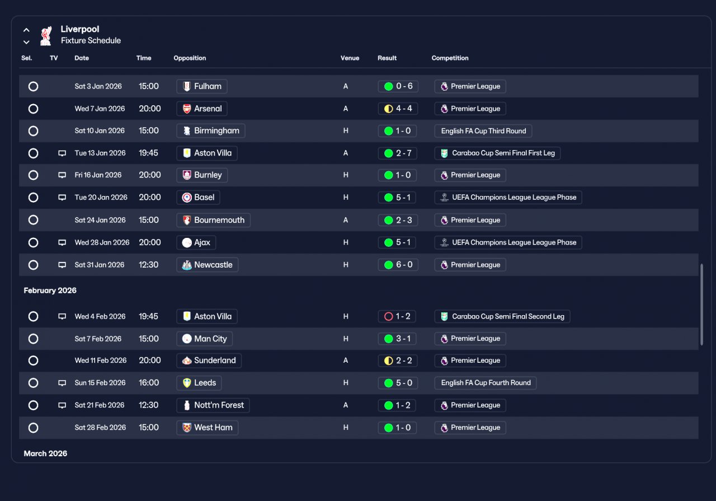The width and height of the screenshot is (716, 501).
Task: Click the TV icon on the Leeds row
Action: pyautogui.click(x=62, y=383)
